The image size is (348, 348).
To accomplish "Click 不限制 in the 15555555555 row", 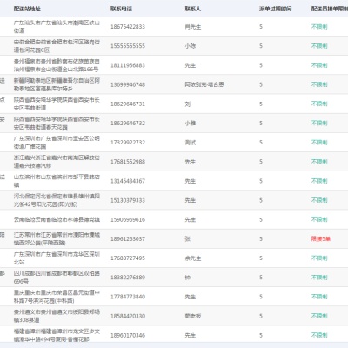I will [319, 46].
